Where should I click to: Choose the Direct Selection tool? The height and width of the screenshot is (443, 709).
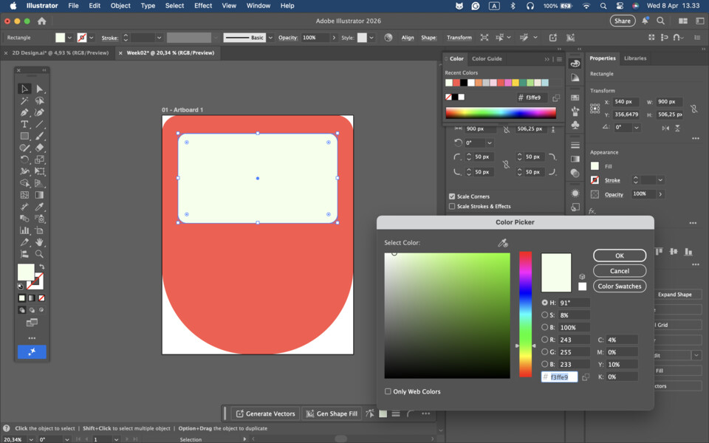coord(40,89)
